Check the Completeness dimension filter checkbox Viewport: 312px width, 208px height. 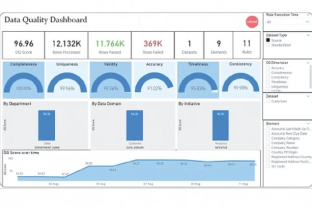coord(268,72)
